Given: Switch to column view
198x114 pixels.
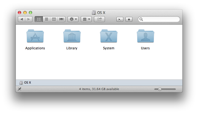Looking at the screenshot, I should [54, 19].
